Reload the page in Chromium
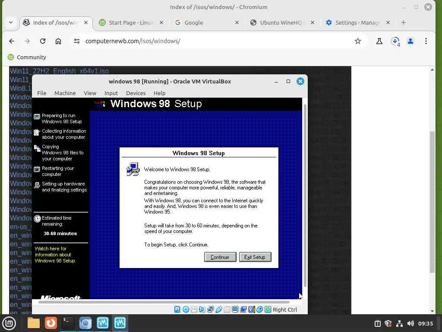The width and height of the screenshot is (442, 332). point(43,41)
